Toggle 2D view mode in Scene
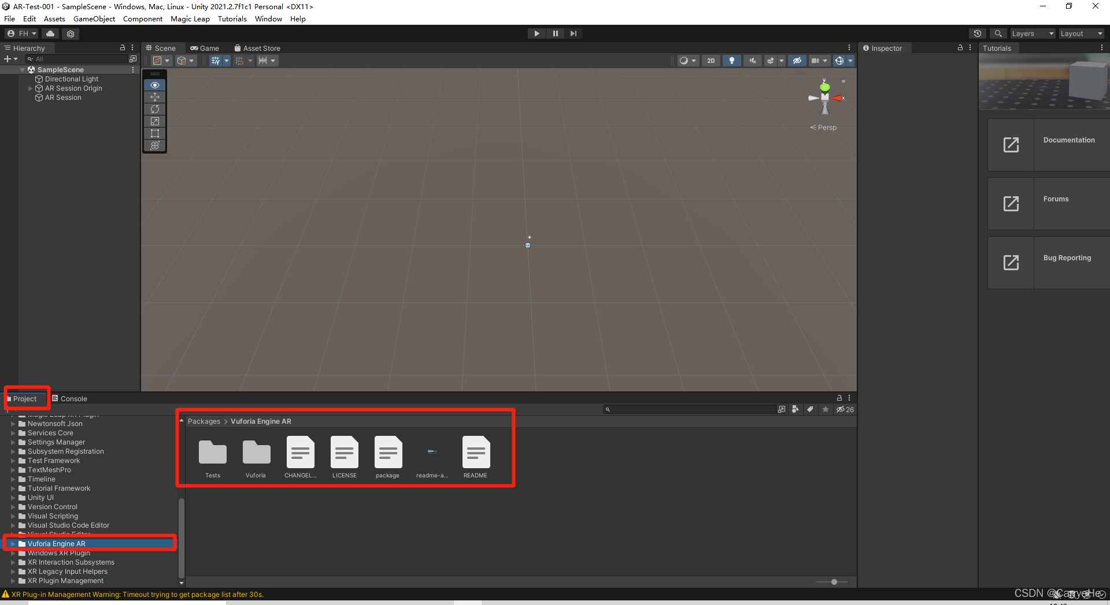Screen dimensions: 1110x605 (x=711, y=61)
